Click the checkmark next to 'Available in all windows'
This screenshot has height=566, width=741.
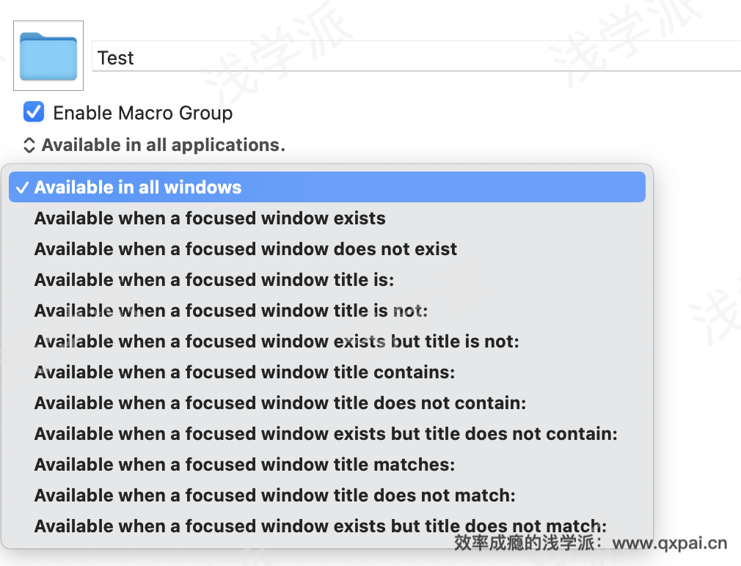click(x=22, y=188)
